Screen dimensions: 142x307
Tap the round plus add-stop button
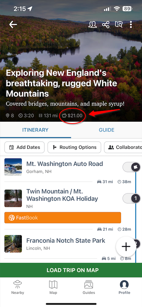pyautogui.click(x=126, y=246)
